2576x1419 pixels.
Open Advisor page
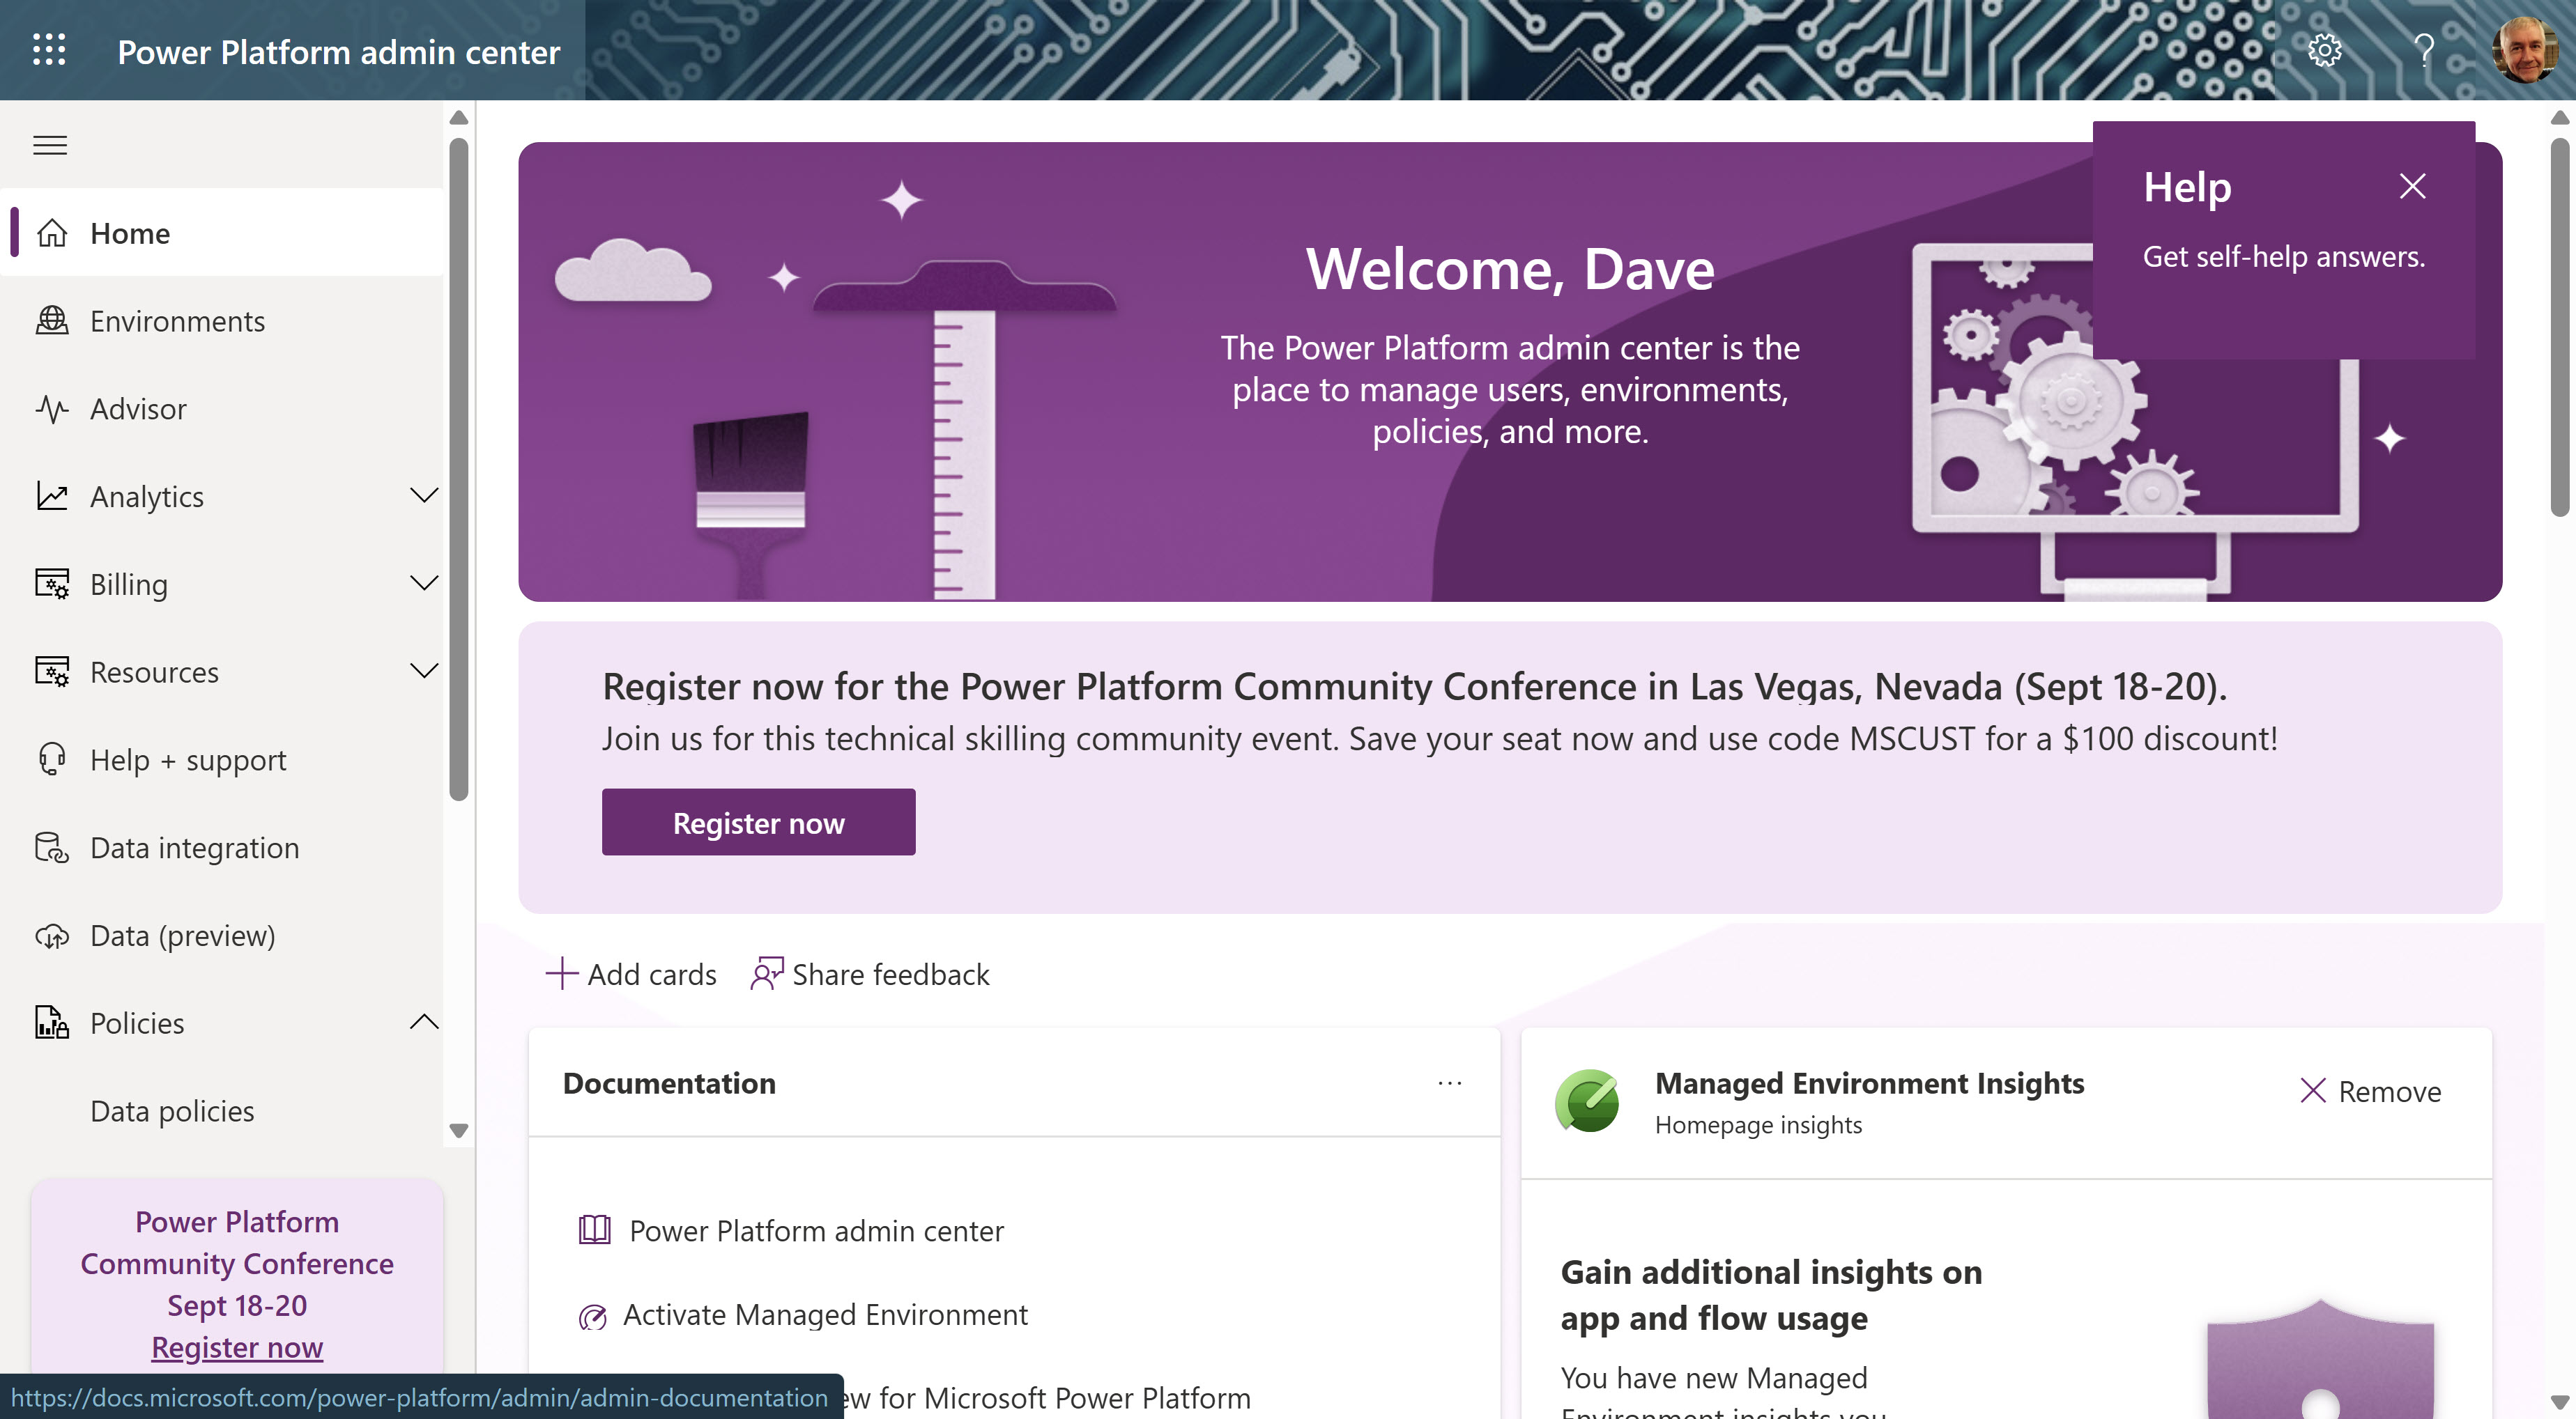[x=222, y=409]
